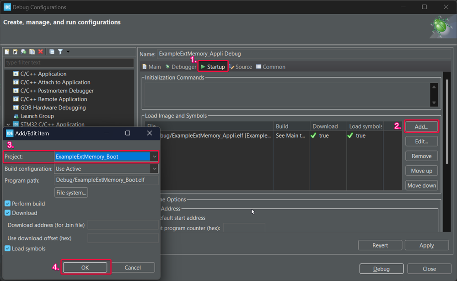Click the Add... button
The width and height of the screenshot is (457, 281).
[421, 126]
